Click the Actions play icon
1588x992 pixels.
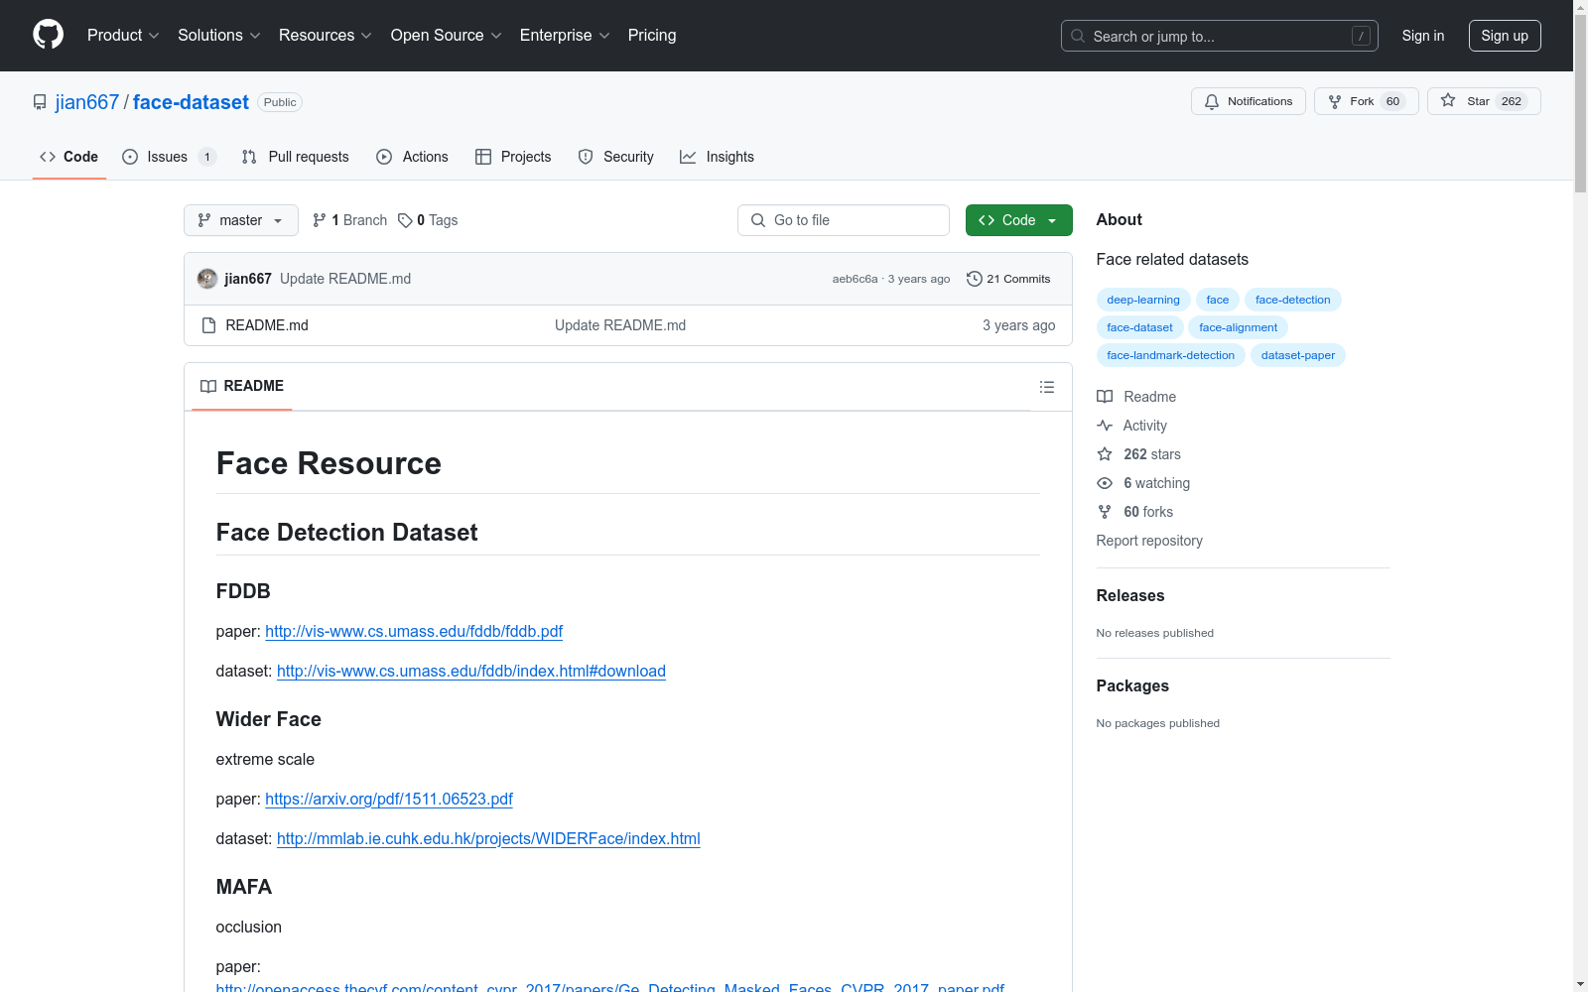pos(384,157)
